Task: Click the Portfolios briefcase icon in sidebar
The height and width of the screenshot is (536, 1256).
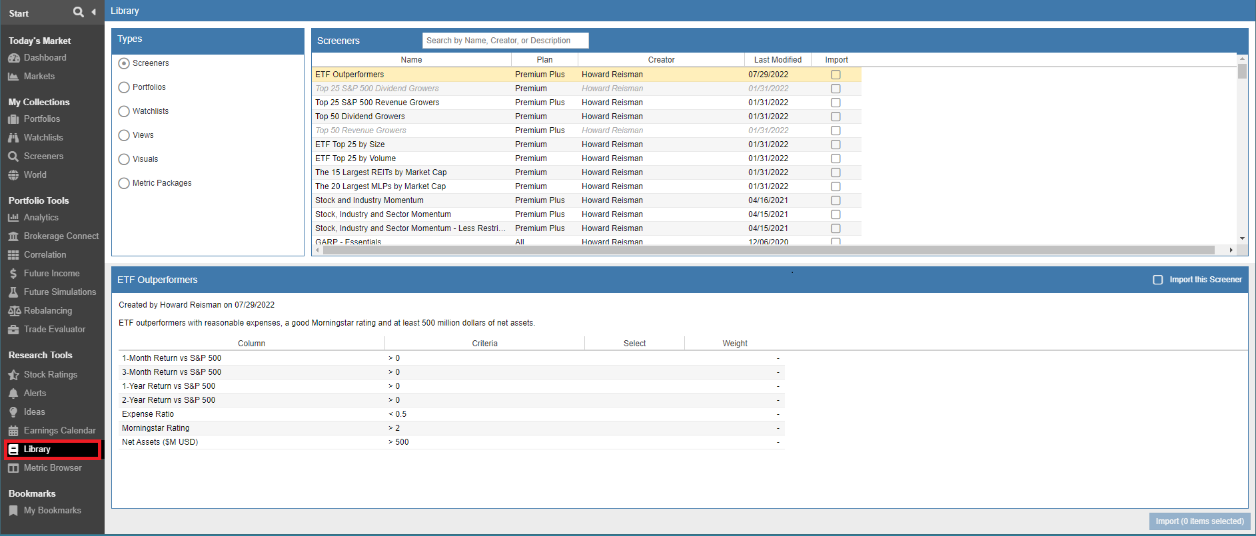Action: [x=13, y=119]
